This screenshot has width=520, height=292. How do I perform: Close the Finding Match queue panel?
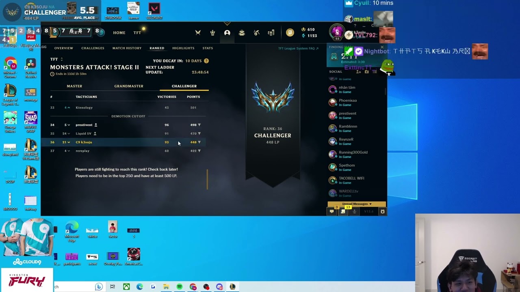point(382,47)
